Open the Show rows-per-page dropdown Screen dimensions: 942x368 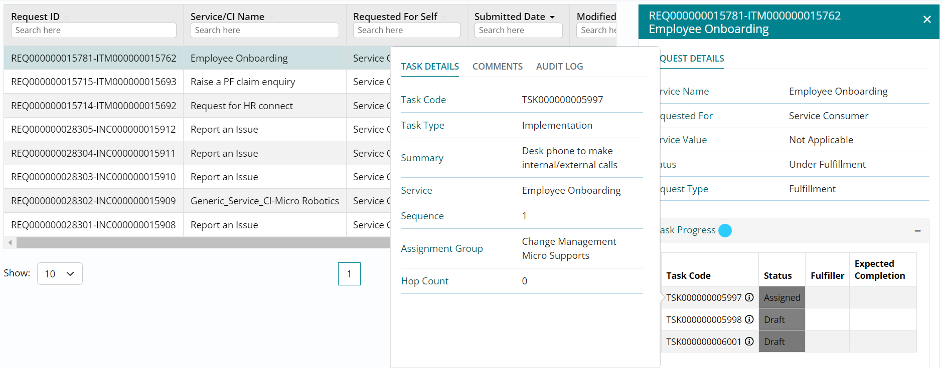click(x=60, y=274)
